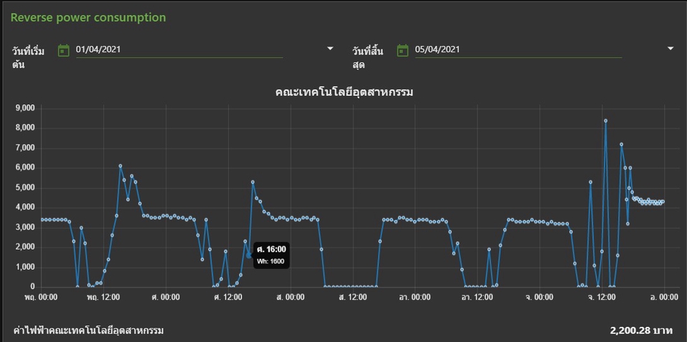Image resolution: width=687 pixels, height=342 pixels.
Task: Click the อา. 12:00 x-axis label
Action: coord(477,298)
